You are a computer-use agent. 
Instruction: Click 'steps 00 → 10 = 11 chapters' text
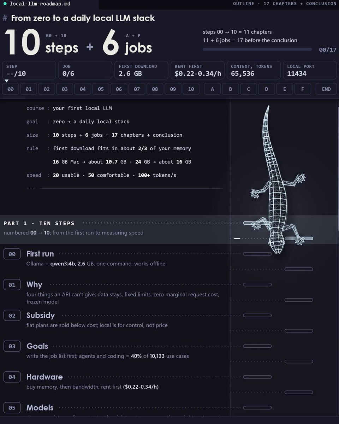click(x=237, y=32)
